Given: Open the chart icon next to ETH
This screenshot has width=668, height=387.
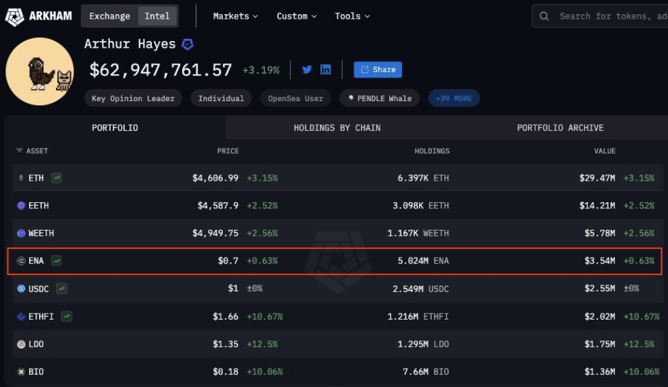Looking at the screenshot, I should click(x=56, y=178).
